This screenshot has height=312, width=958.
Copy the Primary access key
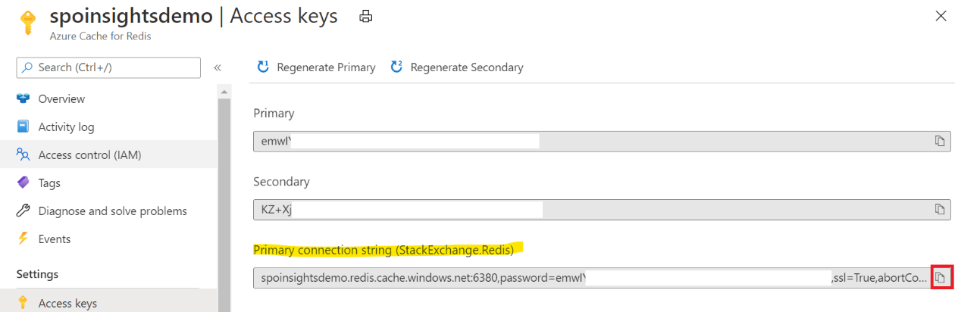(940, 141)
